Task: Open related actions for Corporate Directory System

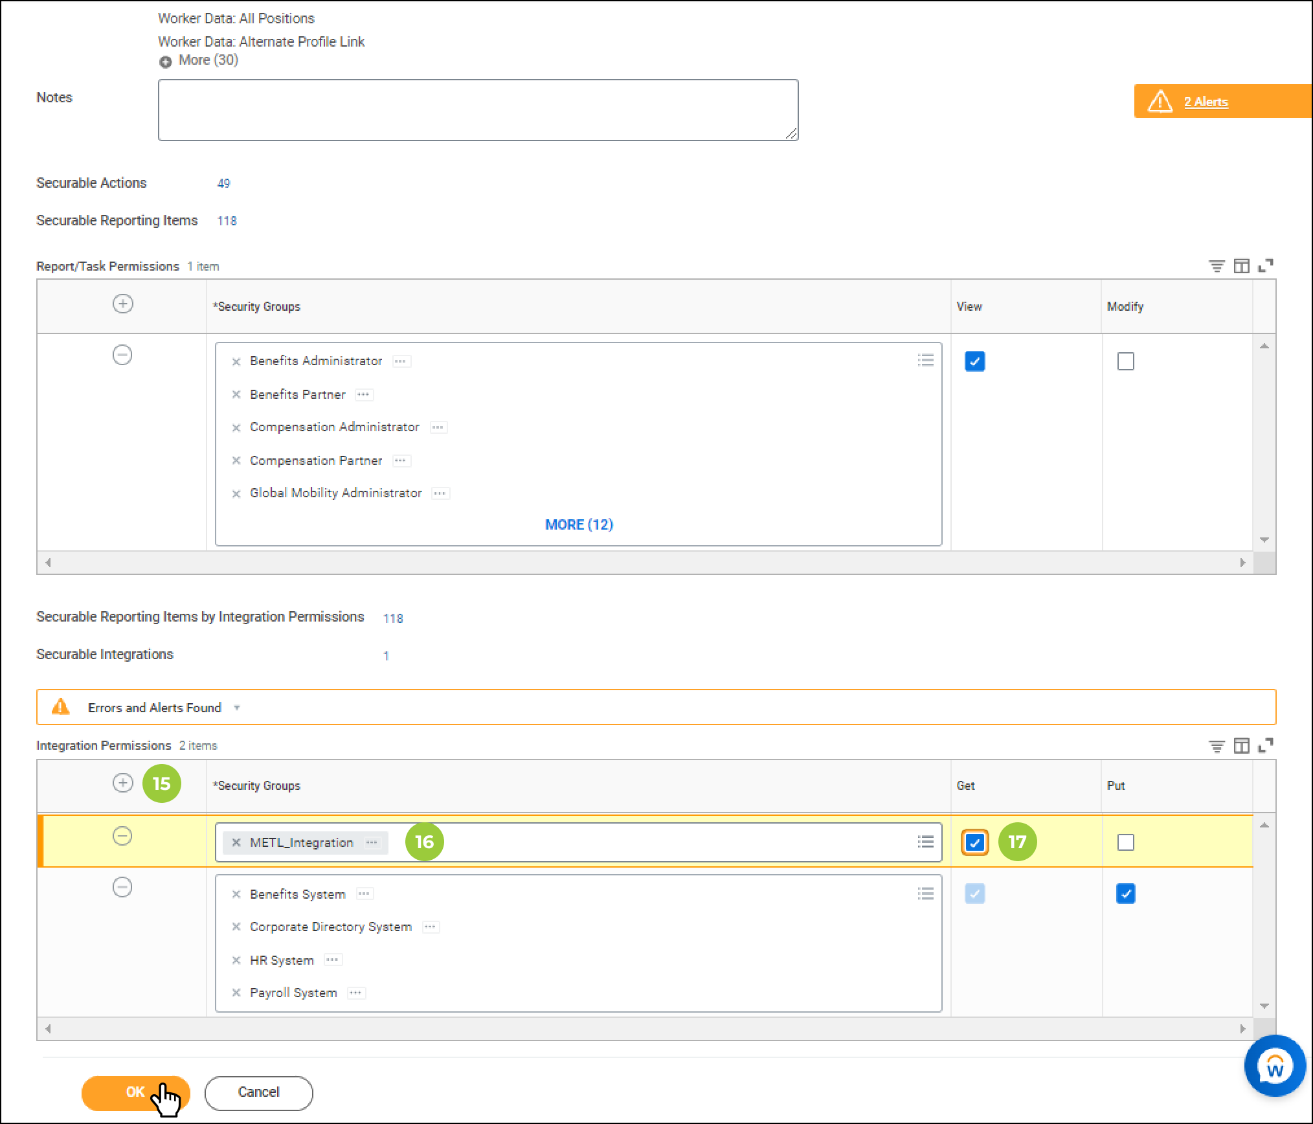Action: pos(431,927)
